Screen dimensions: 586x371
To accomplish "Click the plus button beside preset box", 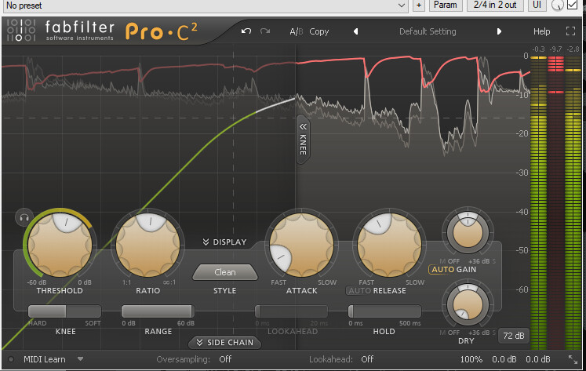I will [419, 5].
